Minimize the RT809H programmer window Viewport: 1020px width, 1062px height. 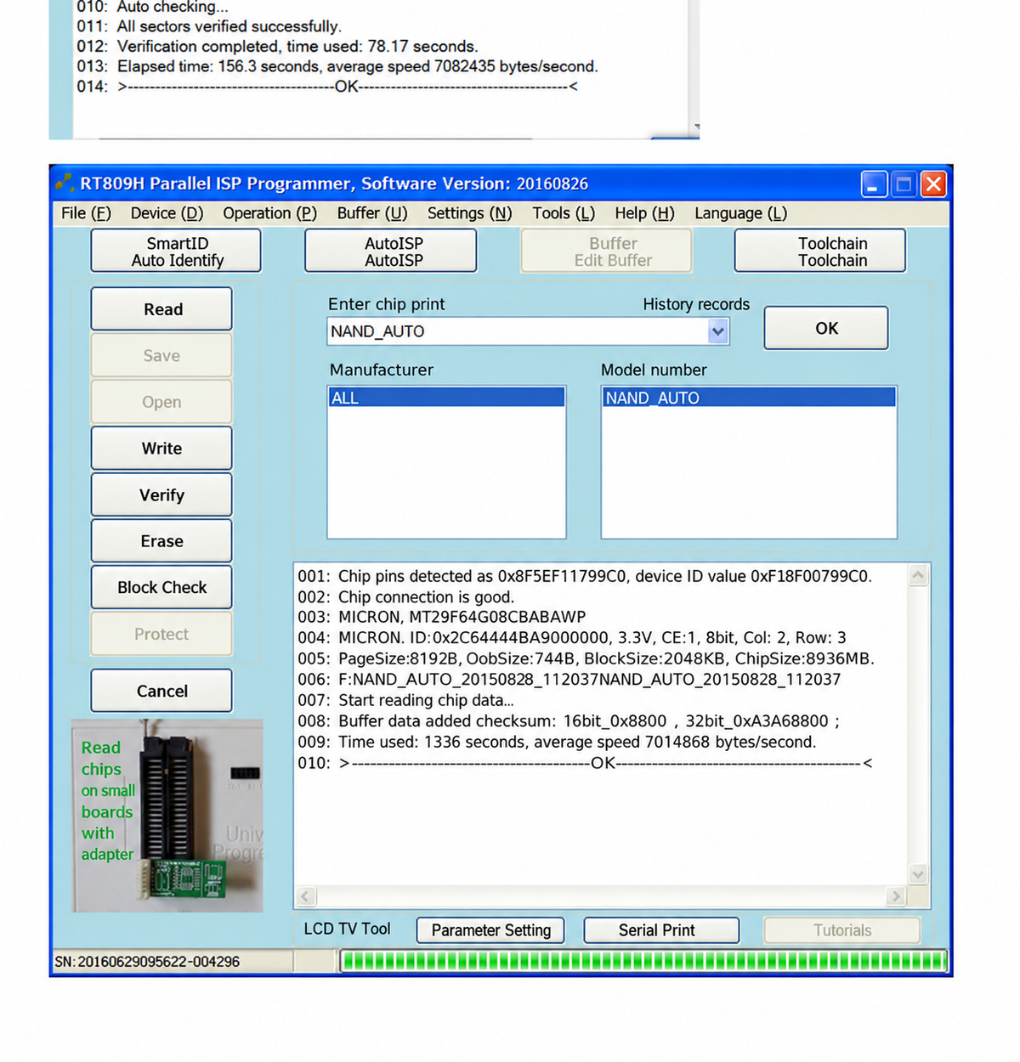tap(874, 184)
